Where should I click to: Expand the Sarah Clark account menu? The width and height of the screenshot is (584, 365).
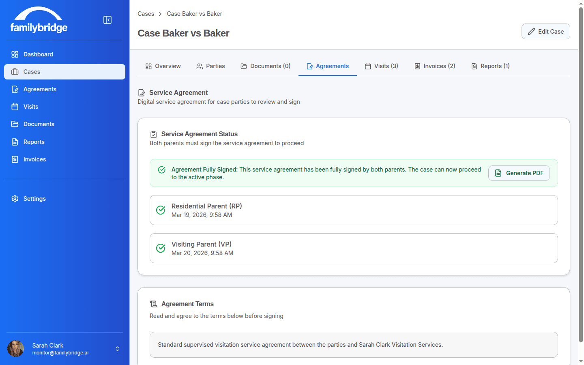(x=117, y=348)
